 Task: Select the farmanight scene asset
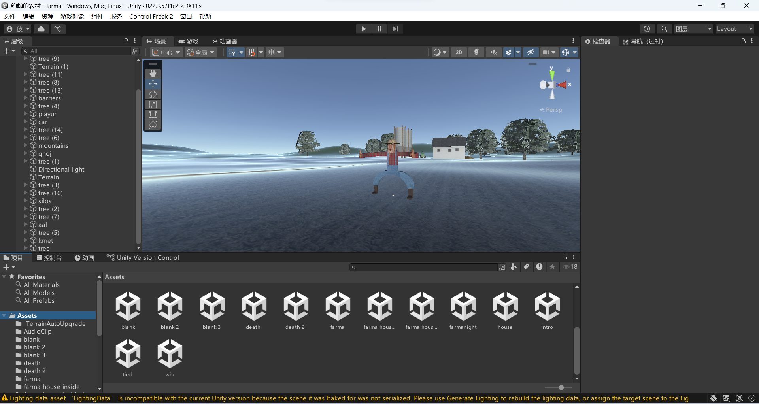[x=463, y=311]
